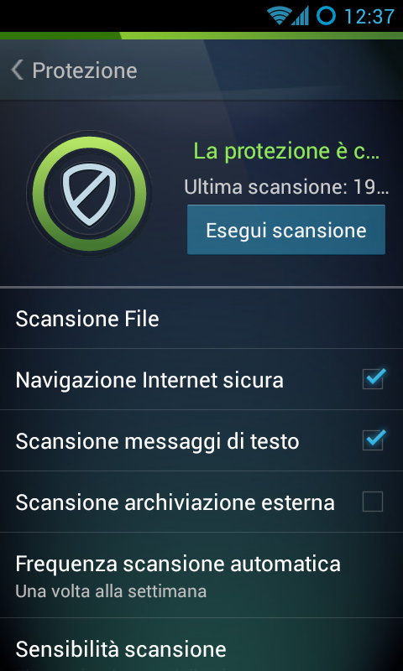Tap 'Una volta alla settimana' subtitle
The height and width of the screenshot is (671, 403).
111,591
